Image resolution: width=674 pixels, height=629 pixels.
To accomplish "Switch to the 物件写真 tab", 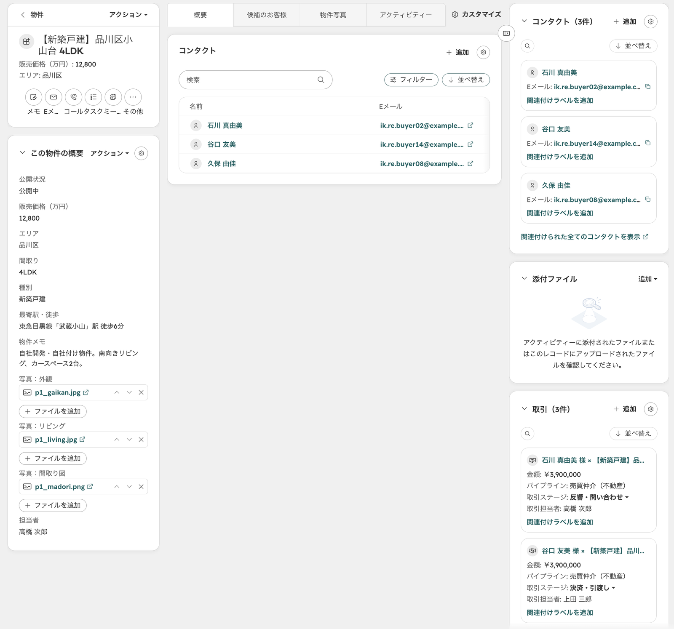I will click(x=333, y=15).
